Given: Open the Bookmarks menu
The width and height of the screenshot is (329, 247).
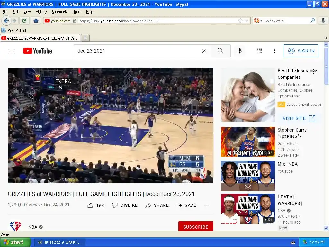Looking at the screenshot, I should point(60,12).
